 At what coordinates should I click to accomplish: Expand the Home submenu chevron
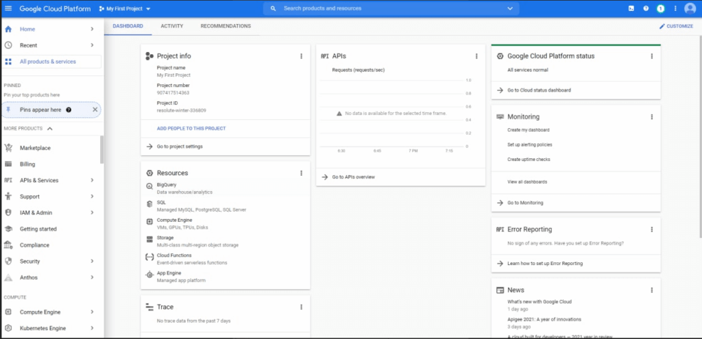(93, 29)
